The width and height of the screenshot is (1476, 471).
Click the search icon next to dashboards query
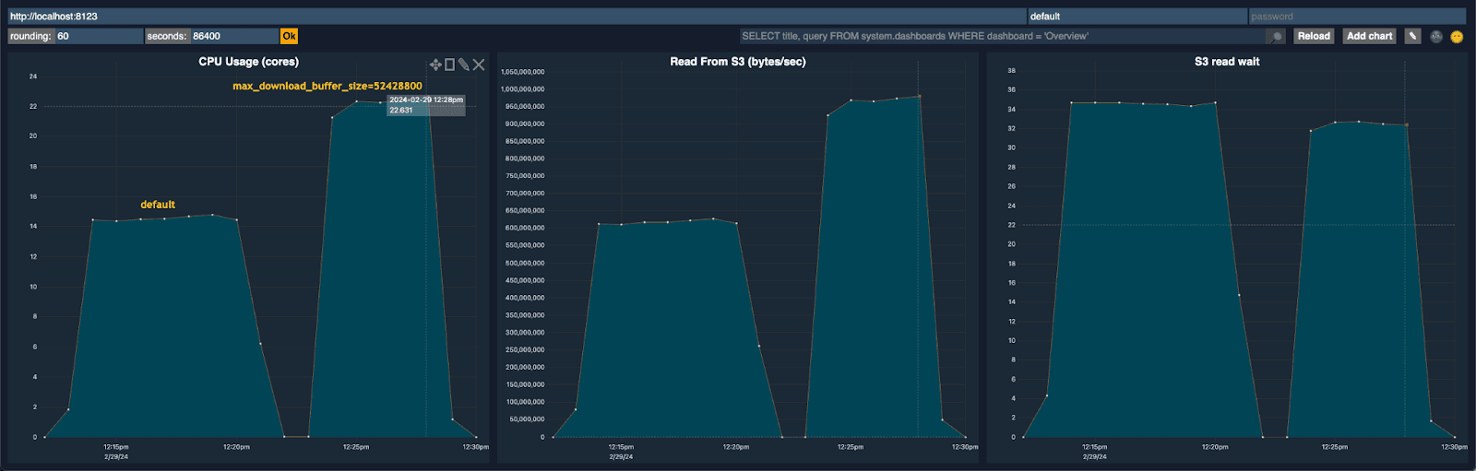(x=1276, y=37)
